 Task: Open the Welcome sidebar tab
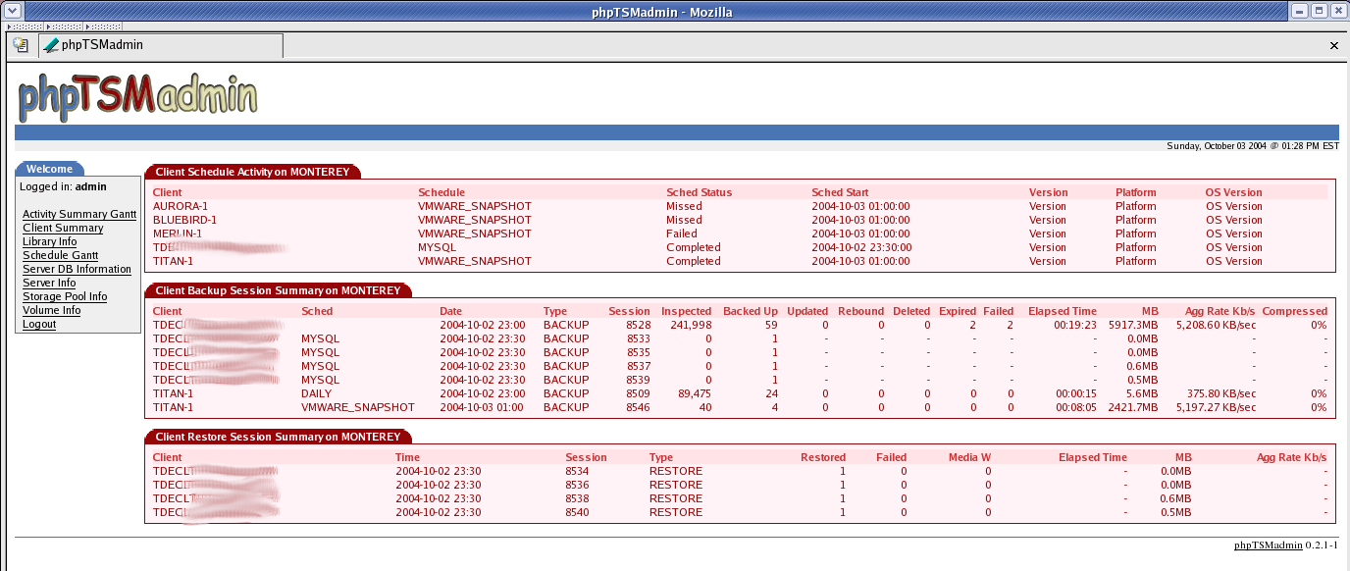49,169
